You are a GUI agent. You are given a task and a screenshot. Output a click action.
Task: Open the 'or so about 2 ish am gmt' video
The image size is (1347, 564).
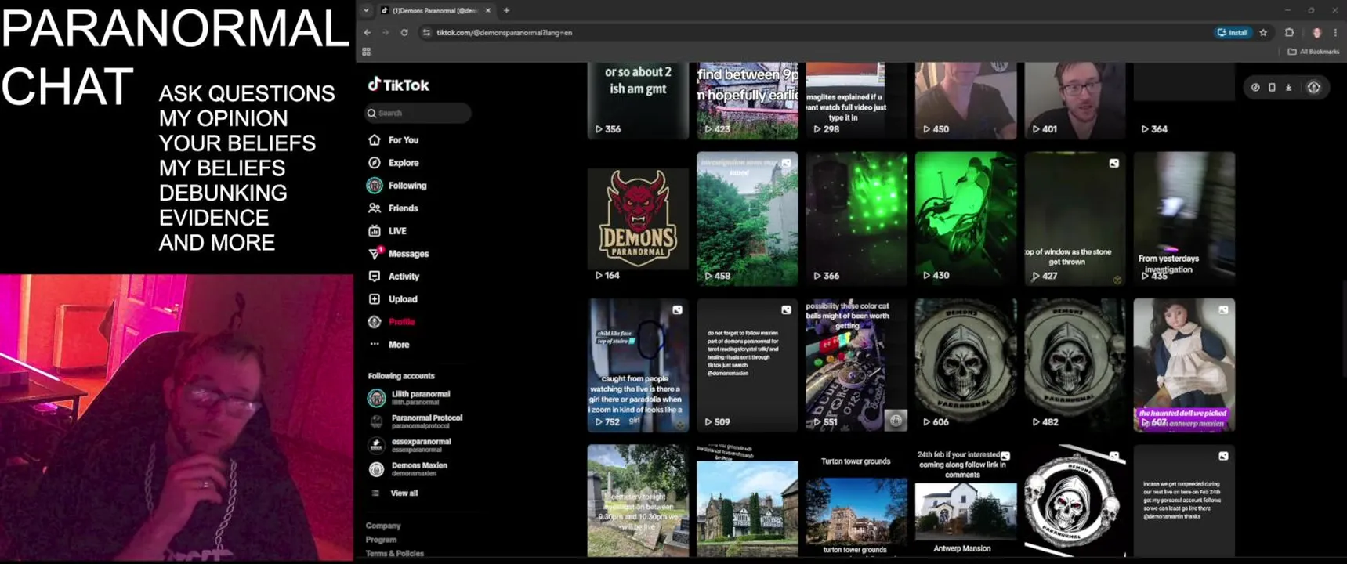click(x=638, y=100)
